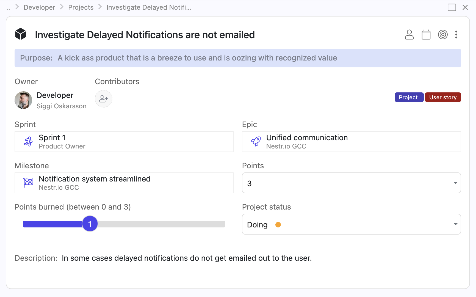The width and height of the screenshot is (476, 297).
Task: Click the black cube project icon
Action: click(x=20, y=34)
